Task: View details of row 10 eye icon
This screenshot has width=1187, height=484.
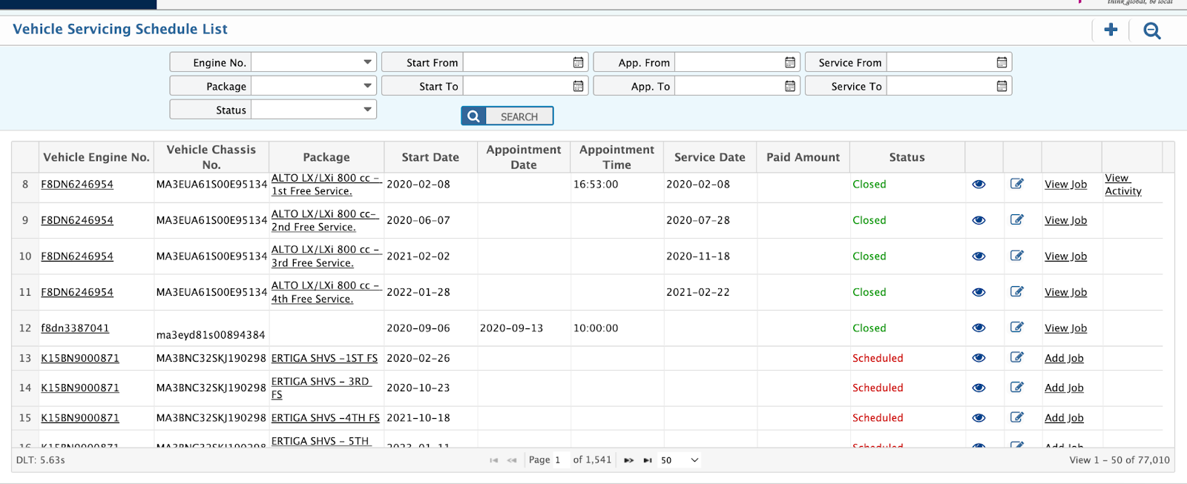Action: click(979, 256)
